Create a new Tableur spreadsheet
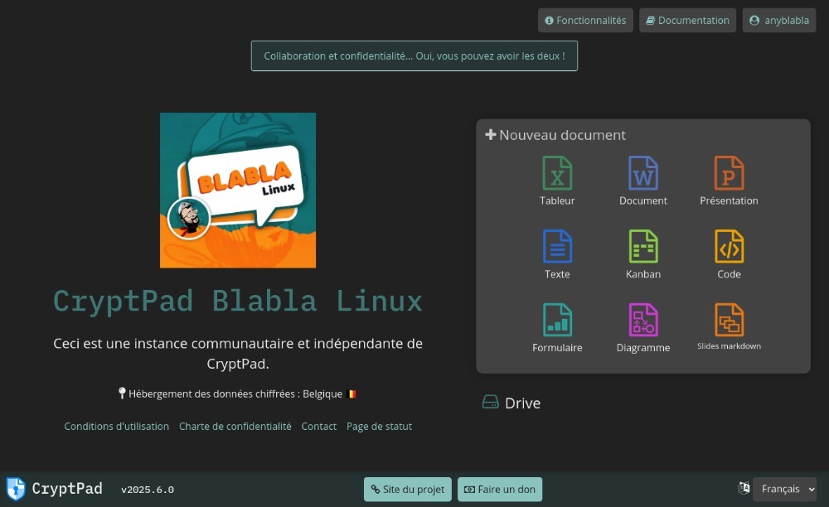Viewport: 829px width, 507px height. coord(557,181)
